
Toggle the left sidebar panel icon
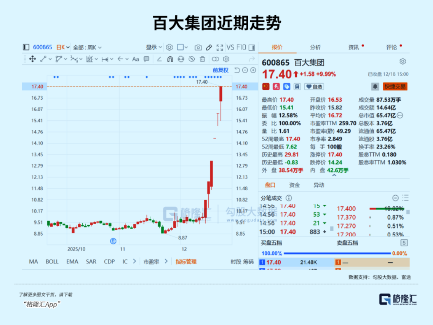(x=26, y=47)
